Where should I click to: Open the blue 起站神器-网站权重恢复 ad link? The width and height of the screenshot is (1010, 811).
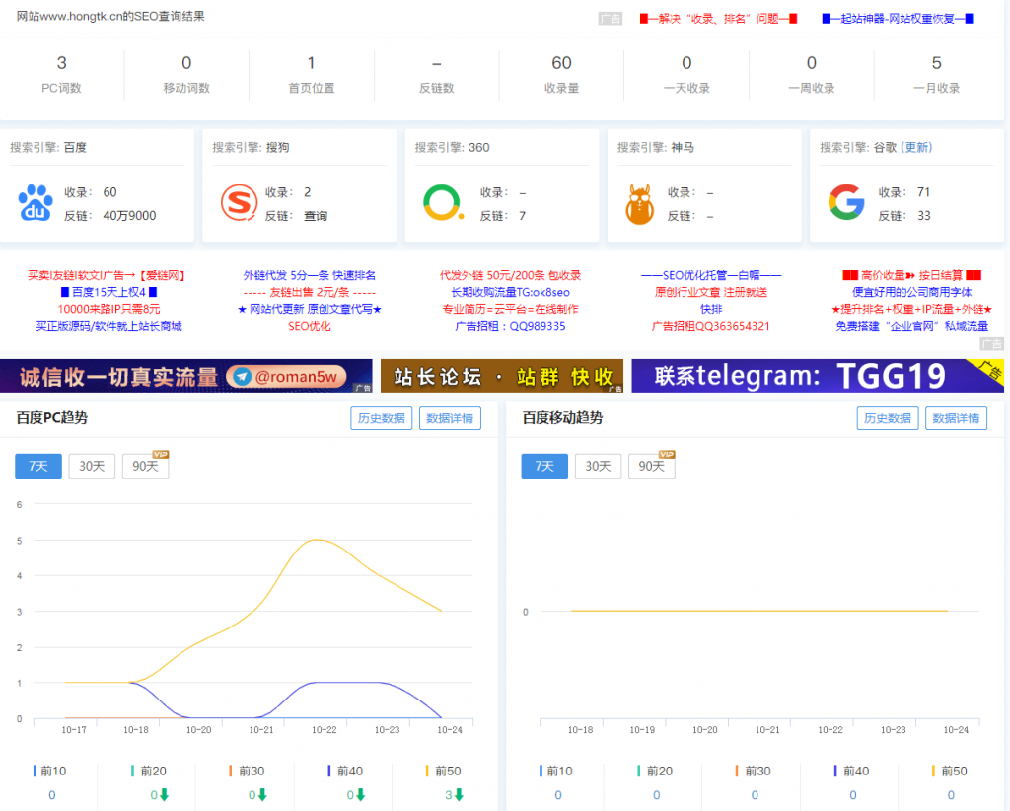898,19
